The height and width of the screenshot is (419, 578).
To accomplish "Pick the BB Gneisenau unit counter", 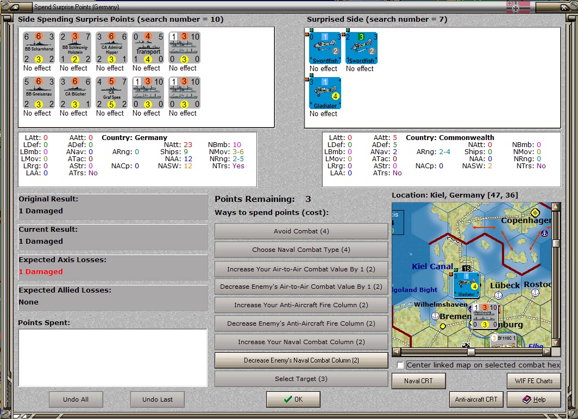I will pos(39,93).
